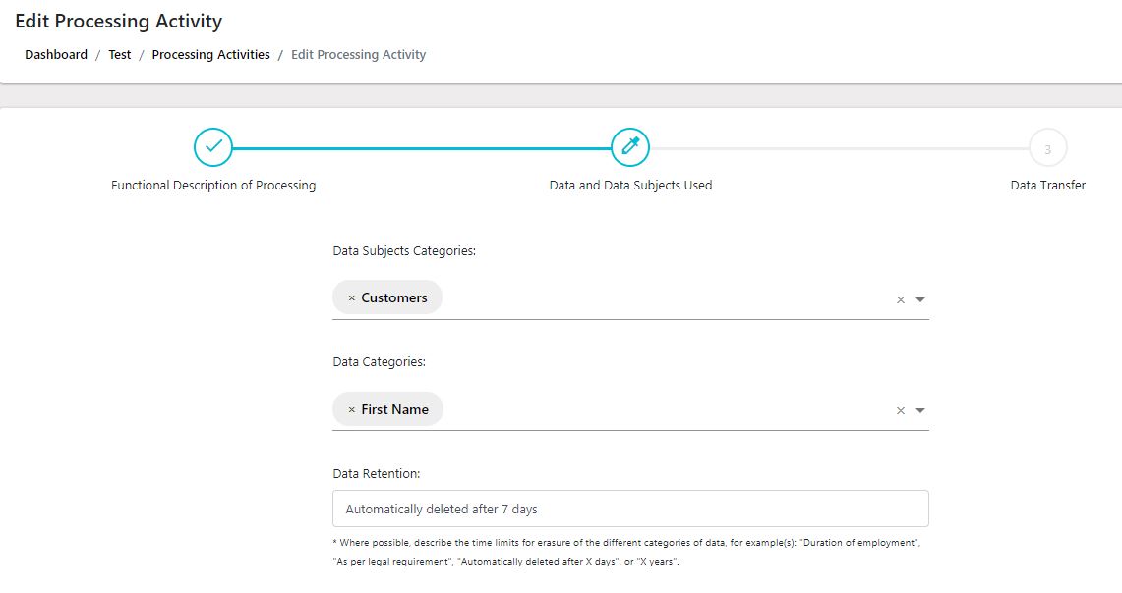
Task: Click the pencil icon on step two
Action: [630, 147]
